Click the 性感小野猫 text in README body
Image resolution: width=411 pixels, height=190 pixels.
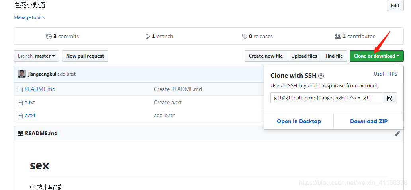click(46, 187)
